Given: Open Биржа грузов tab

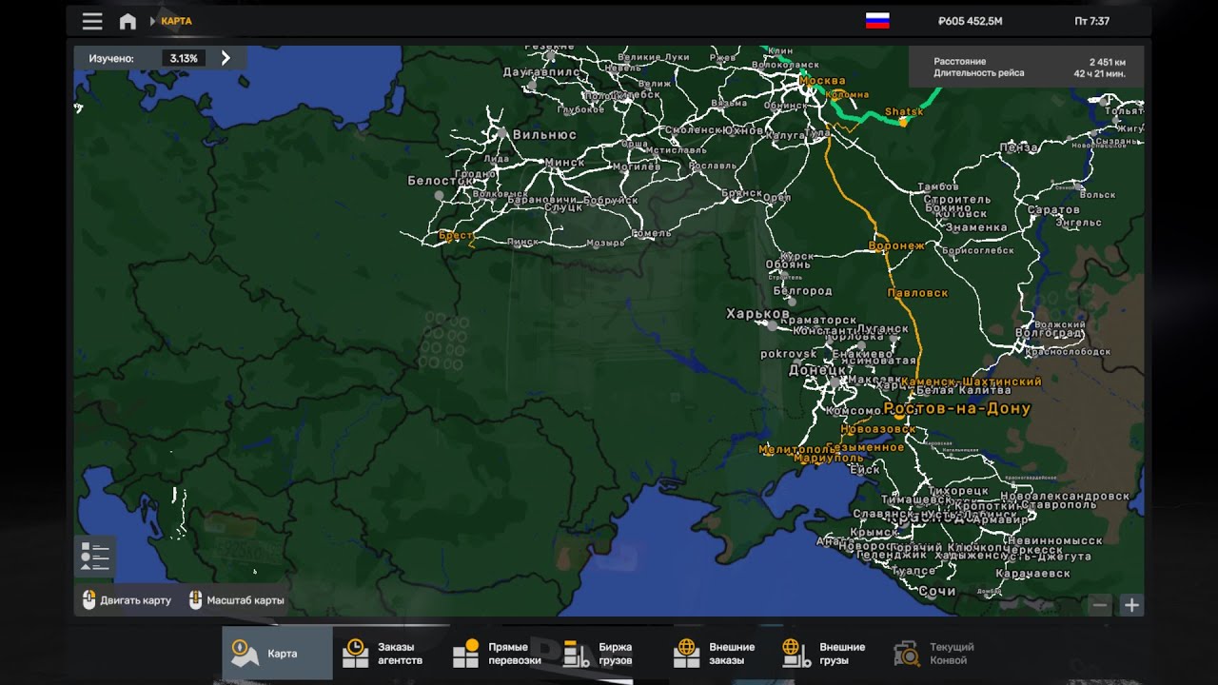Looking at the screenshot, I should [x=608, y=654].
